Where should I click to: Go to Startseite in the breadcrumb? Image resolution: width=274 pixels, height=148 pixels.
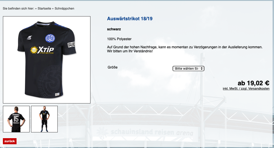coord(44,9)
